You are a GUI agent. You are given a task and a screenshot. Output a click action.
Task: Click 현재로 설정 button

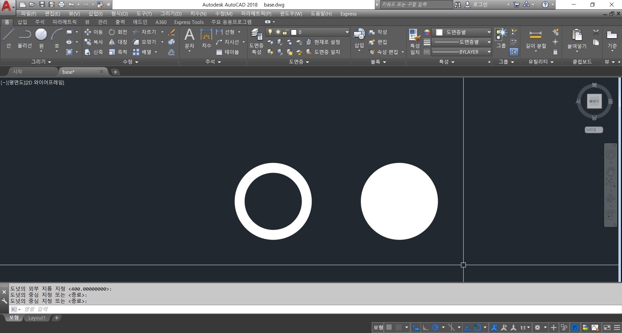click(323, 42)
